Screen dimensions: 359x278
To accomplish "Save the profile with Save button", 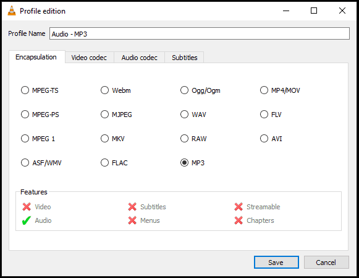I will pos(276,262).
